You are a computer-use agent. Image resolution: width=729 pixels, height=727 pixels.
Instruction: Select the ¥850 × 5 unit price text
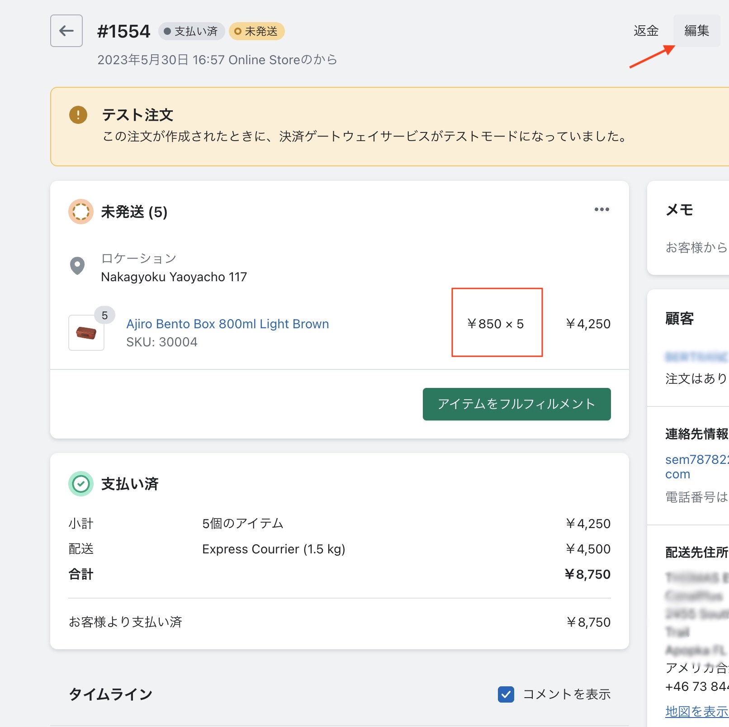[495, 324]
